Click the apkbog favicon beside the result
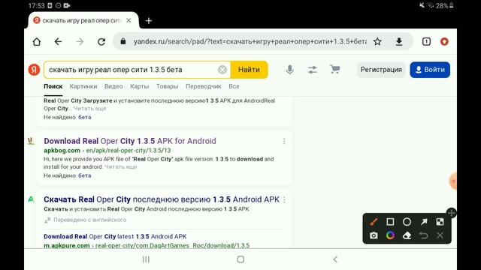481x270 pixels. click(31, 141)
